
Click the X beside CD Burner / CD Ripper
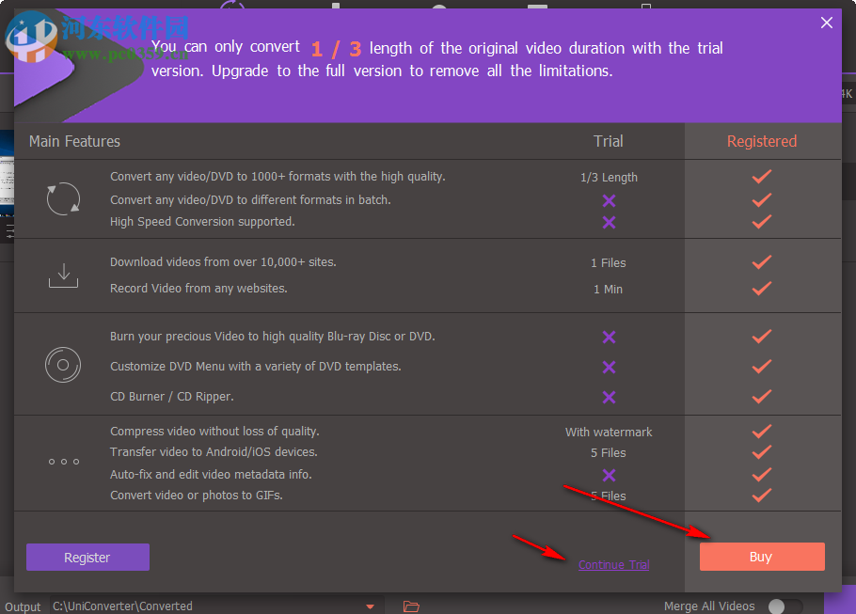[x=609, y=396]
